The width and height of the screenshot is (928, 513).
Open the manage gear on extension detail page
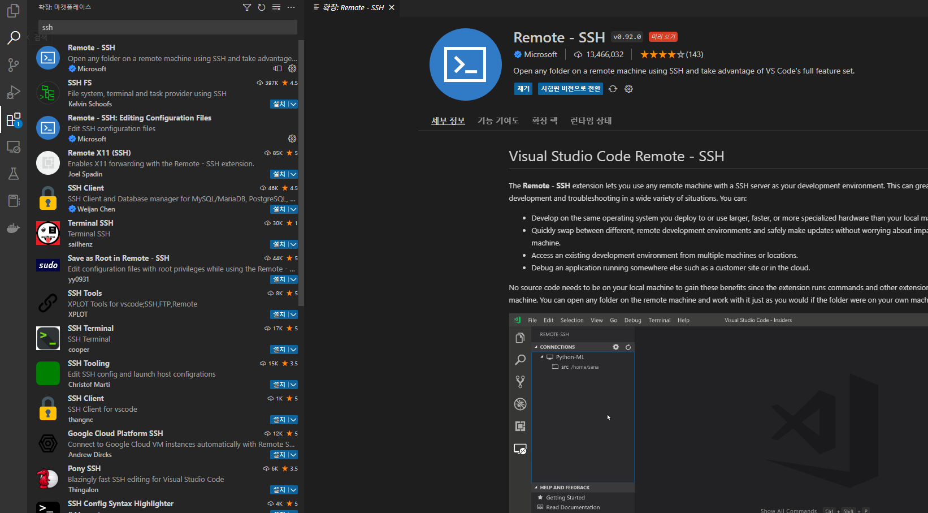[x=628, y=89]
